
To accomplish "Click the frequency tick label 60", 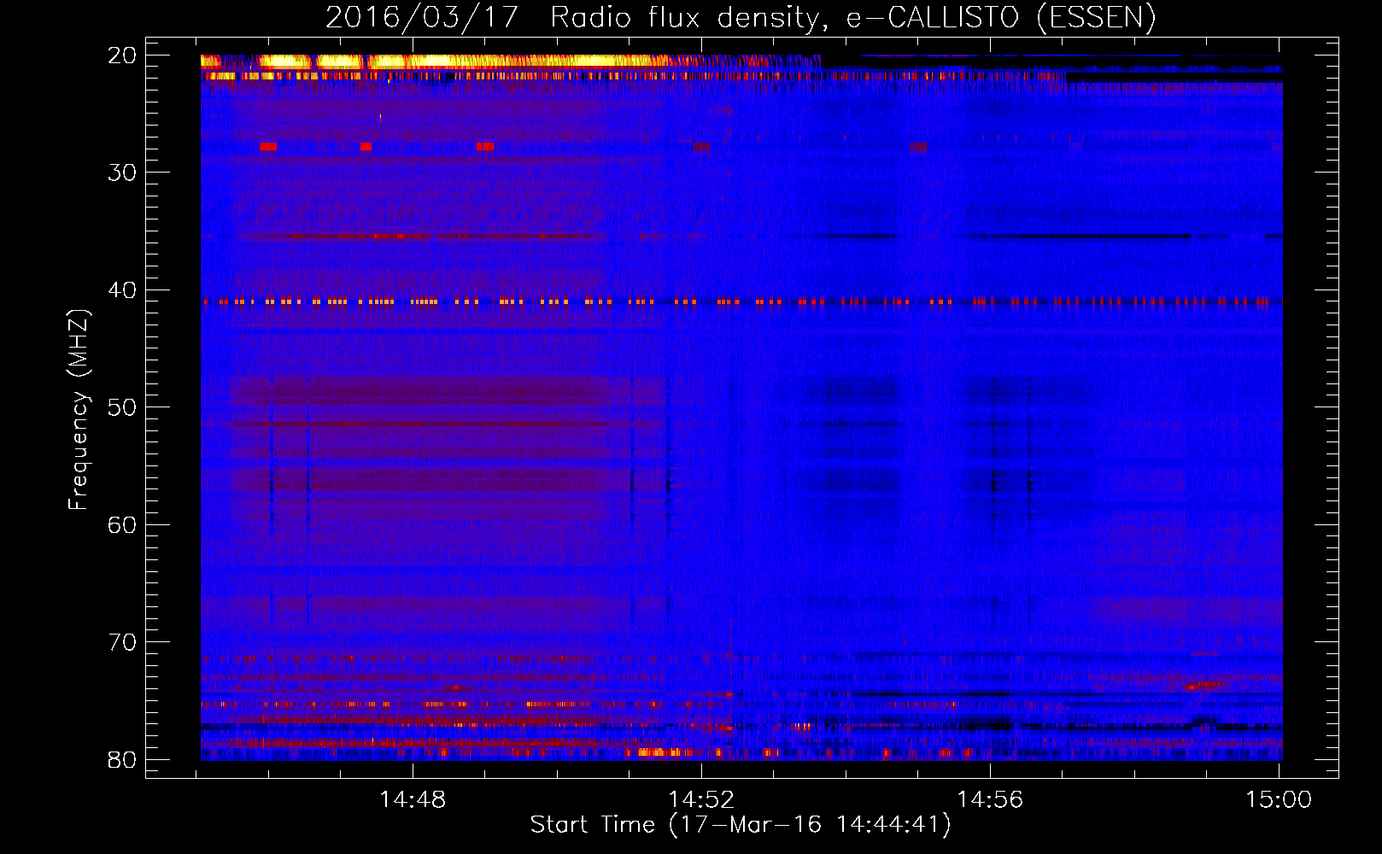I will click(x=122, y=525).
